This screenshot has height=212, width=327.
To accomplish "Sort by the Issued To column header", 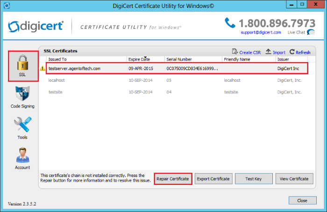I will point(86,59).
